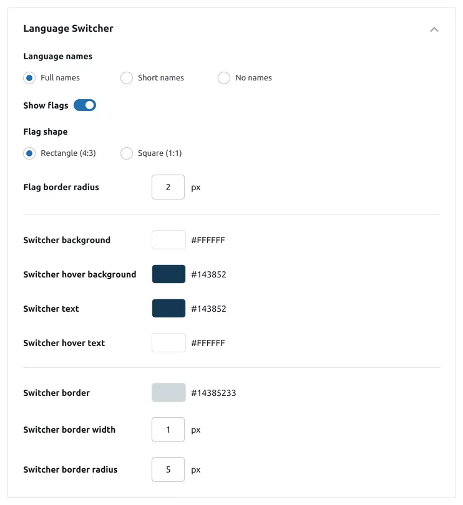Click the Switcher background label
Image resolution: width=463 pixels, height=505 pixels.
point(67,240)
